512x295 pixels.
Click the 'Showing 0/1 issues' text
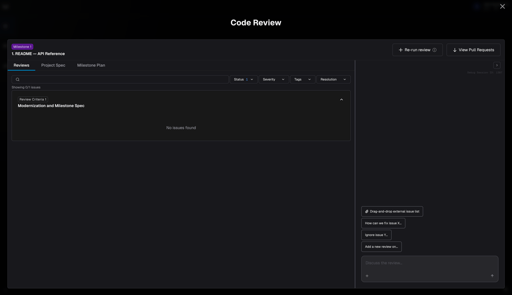[26, 87]
